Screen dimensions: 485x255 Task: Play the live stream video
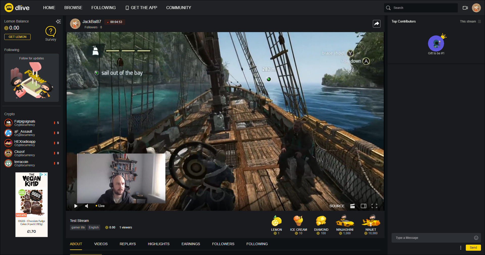click(76, 206)
